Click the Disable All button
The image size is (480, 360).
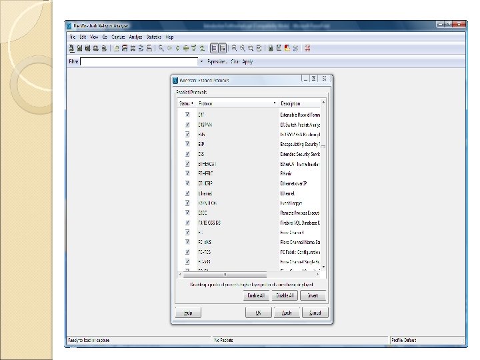tap(285, 295)
